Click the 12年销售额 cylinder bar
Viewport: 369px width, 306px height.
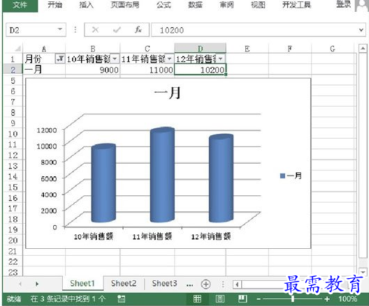[x=222, y=178]
